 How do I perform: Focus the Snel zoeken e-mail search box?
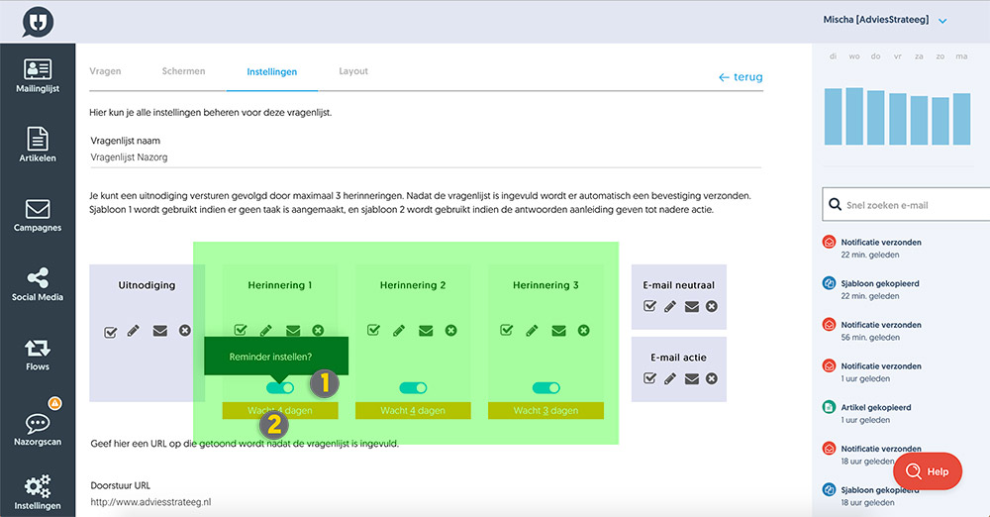coord(906,204)
